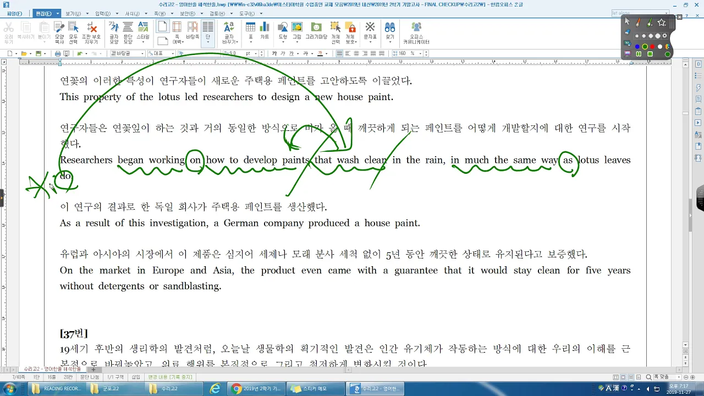Open the 160% zoom dropdown
Image resolution: width=704 pixels, height=396 pixels.
pos(420,53)
